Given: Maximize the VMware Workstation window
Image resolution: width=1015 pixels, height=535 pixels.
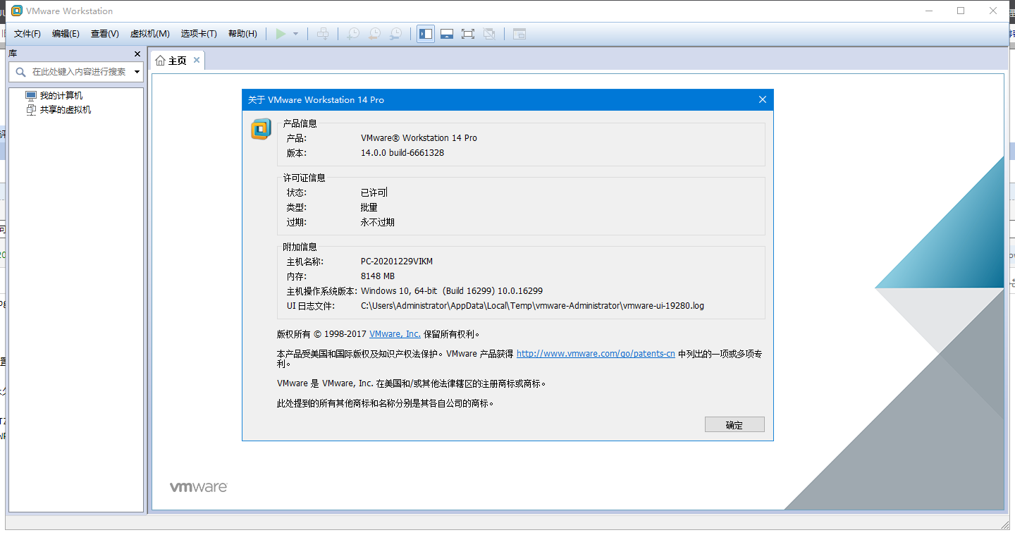Looking at the screenshot, I should [x=961, y=11].
